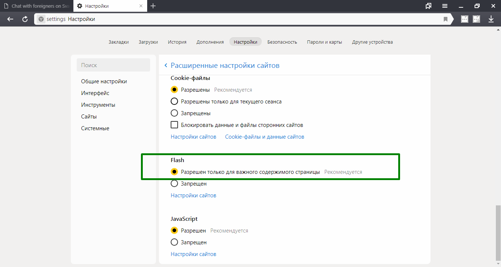501x267 pixels.
Task: Bookmark this page via address bar icon
Action: point(446,19)
